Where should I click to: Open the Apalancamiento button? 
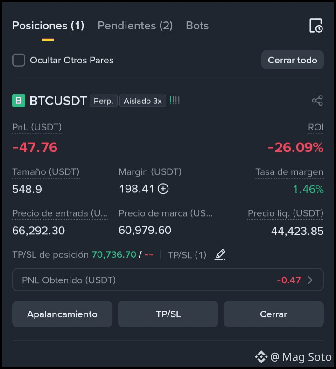[x=62, y=314]
